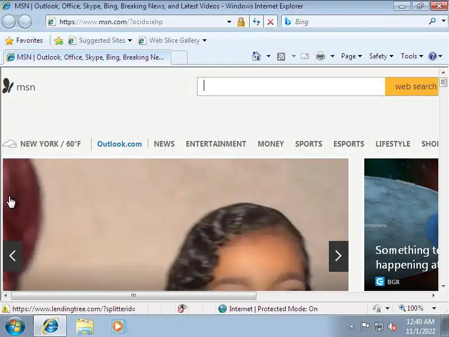Open the LIFESTYLE section
Screen dimensions: 449x337
tap(393, 144)
